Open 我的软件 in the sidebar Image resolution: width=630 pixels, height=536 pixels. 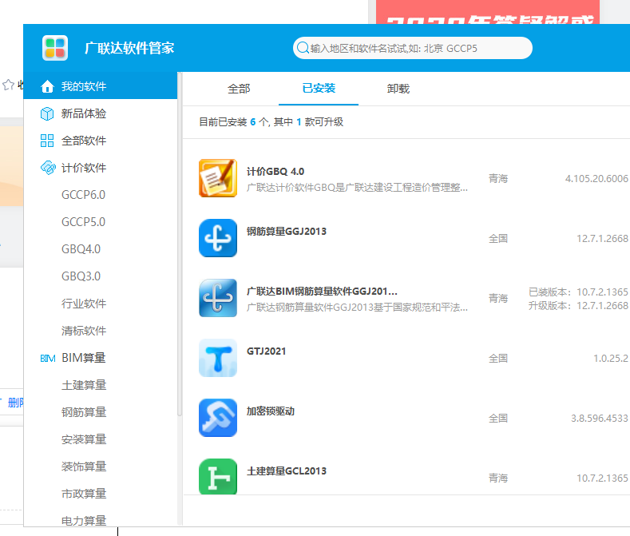click(101, 86)
